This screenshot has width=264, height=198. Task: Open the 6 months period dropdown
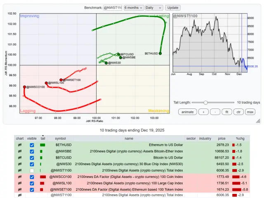[x=134, y=8]
